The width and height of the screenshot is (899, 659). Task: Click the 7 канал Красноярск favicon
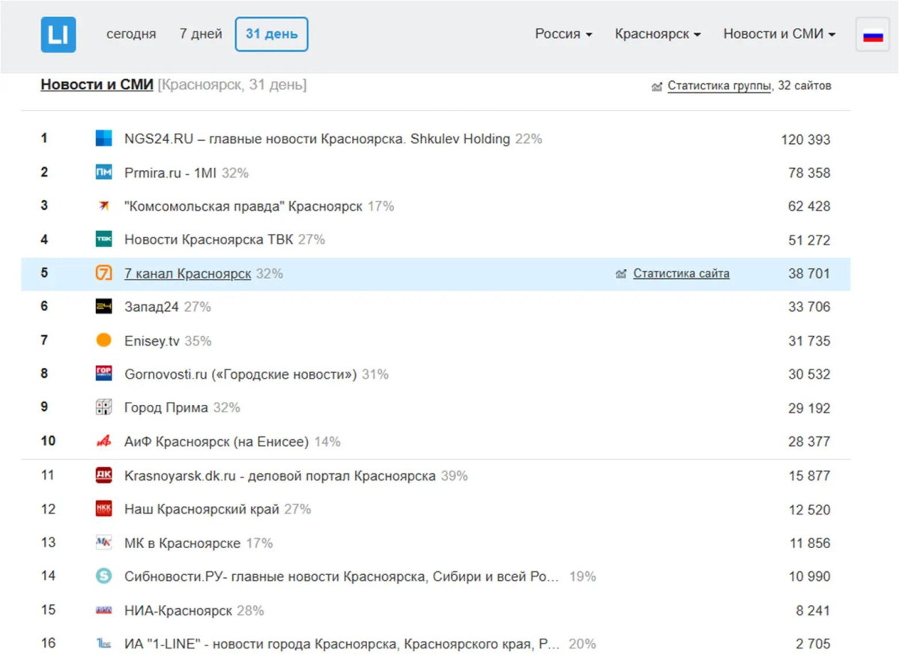click(103, 274)
